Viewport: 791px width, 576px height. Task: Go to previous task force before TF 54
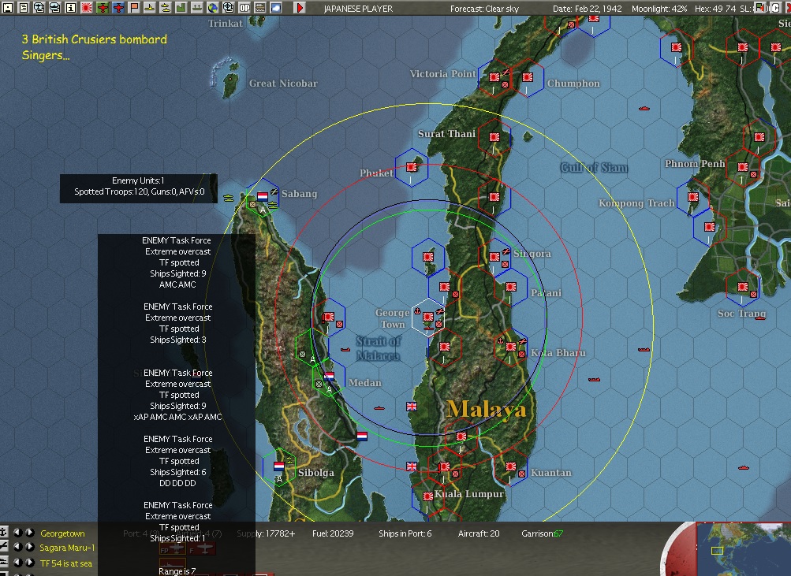[x=17, y=562]
